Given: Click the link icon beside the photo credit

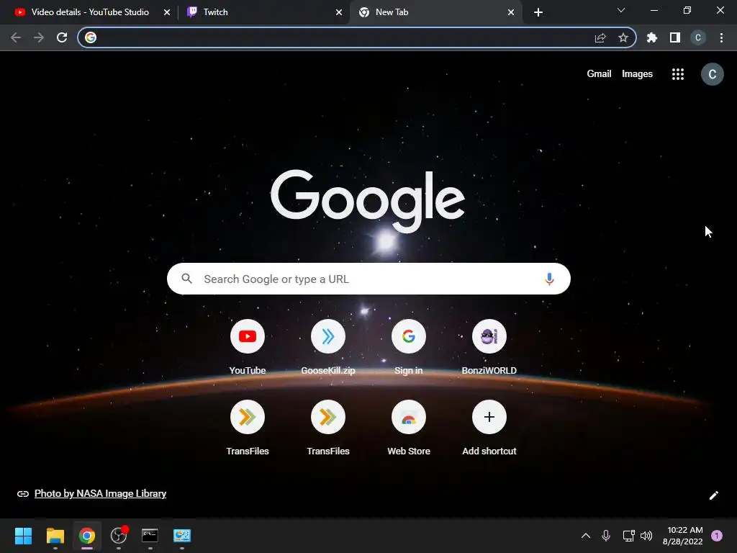Looking at the screenshot, I should (x=22, y=494).
